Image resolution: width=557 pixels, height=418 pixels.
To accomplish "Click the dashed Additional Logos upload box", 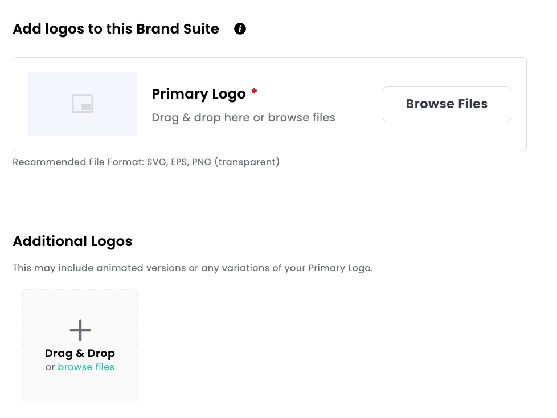I will (x=80, y=346).
